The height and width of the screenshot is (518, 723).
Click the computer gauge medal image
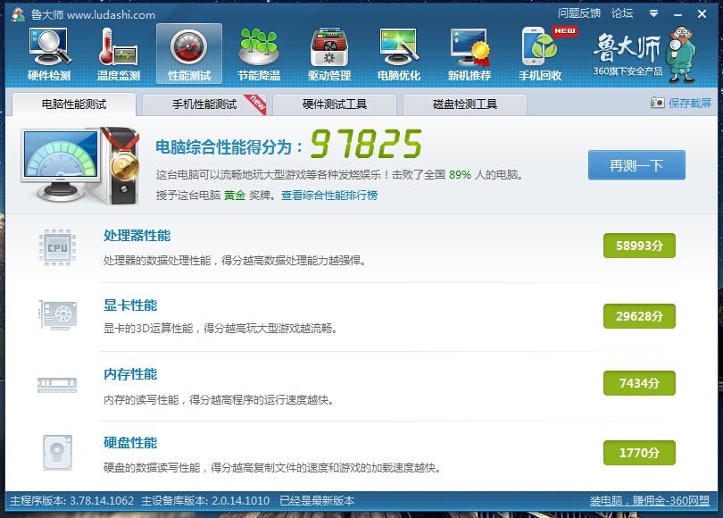tap(80, 165)
